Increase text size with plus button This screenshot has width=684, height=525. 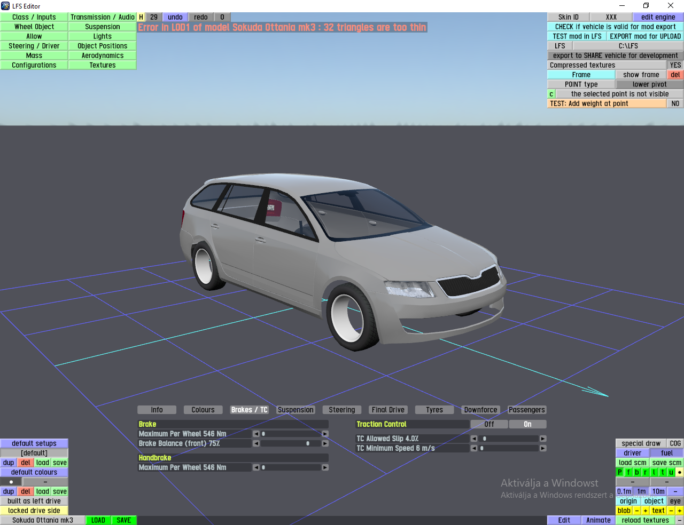click(x=680, y=511)
